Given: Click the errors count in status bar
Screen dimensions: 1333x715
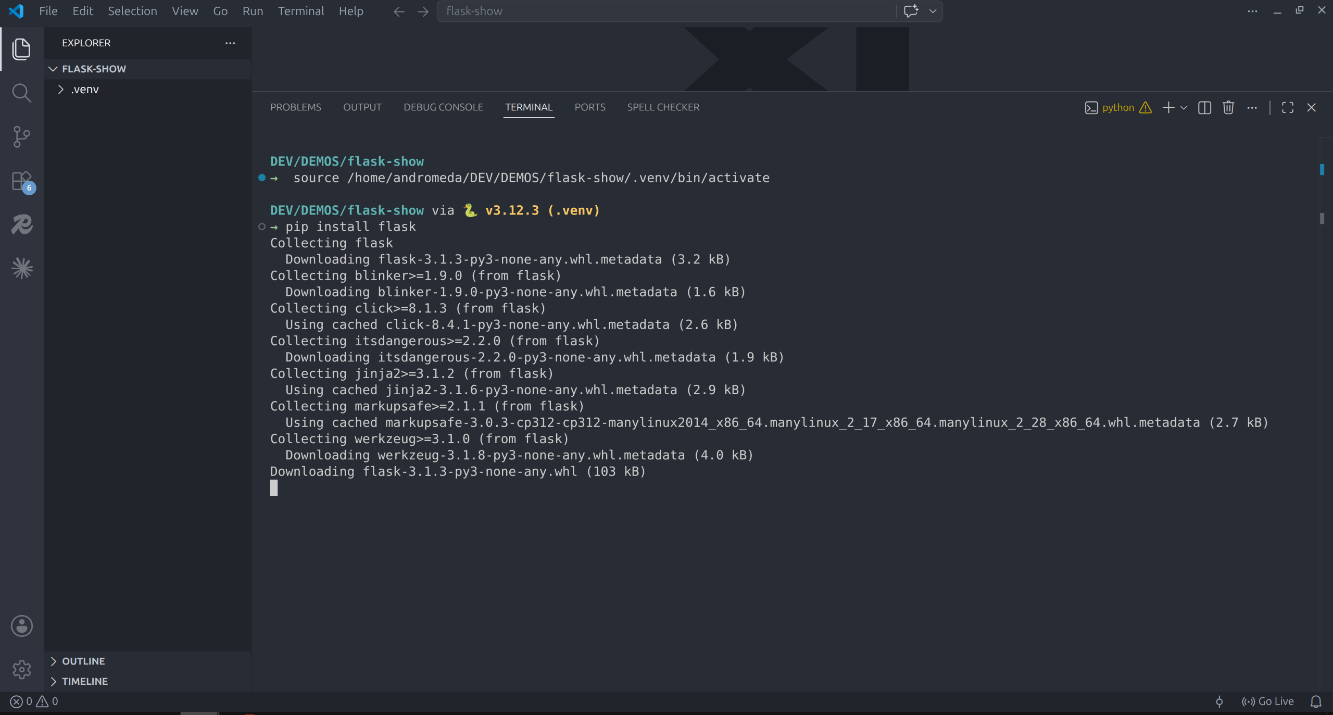Looking at the screenshot, I should click(21, 701).
